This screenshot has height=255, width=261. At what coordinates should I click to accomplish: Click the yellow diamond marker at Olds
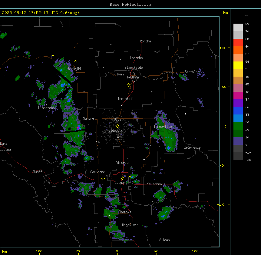click(x=117, y=126)
